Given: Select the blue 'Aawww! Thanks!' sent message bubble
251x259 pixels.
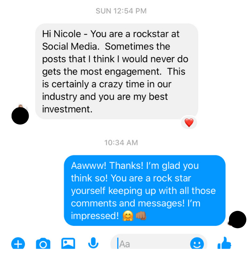Looking at the screenshot, I should (x=144, y=190).
